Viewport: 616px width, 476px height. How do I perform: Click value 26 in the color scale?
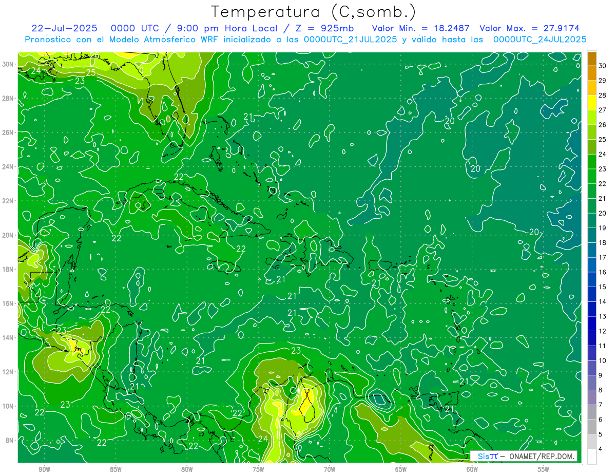coord(603,125)
